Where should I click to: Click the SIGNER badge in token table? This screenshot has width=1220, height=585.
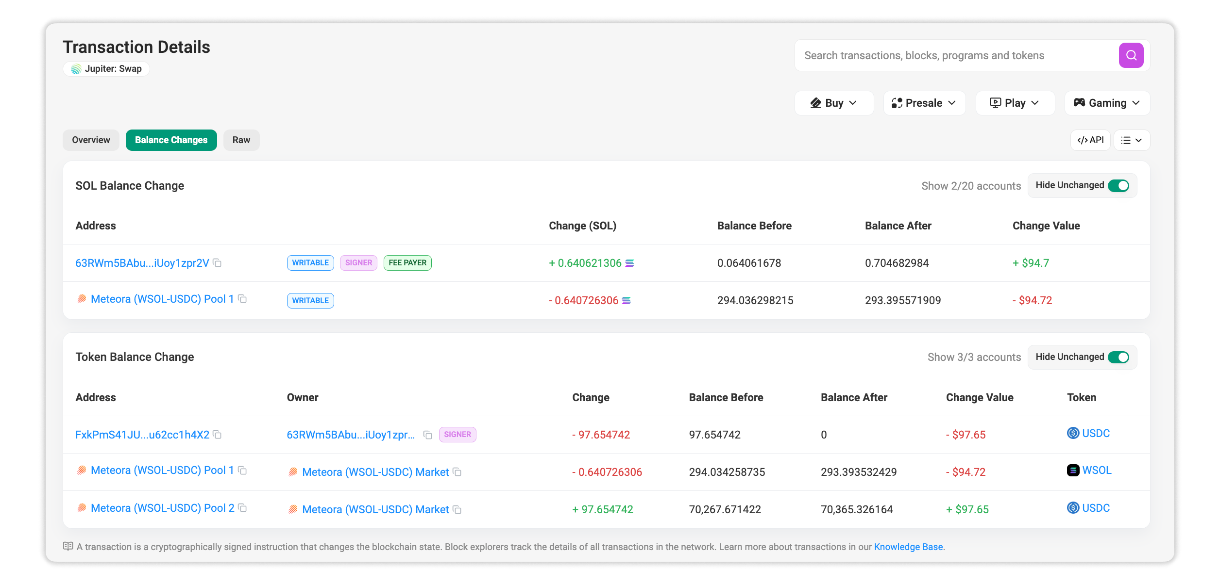pyautogui.click(x=457, y=435)
